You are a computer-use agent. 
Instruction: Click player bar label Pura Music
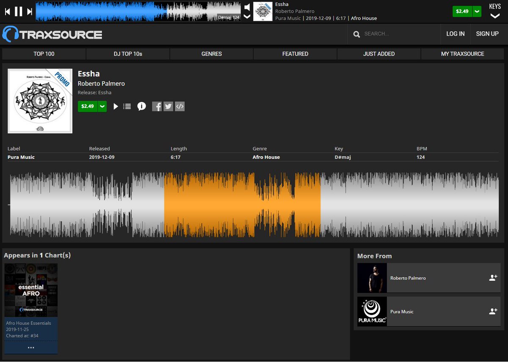288,18
